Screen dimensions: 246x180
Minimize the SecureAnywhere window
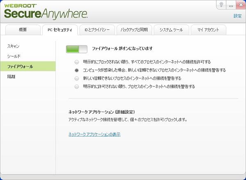[231, 5]
